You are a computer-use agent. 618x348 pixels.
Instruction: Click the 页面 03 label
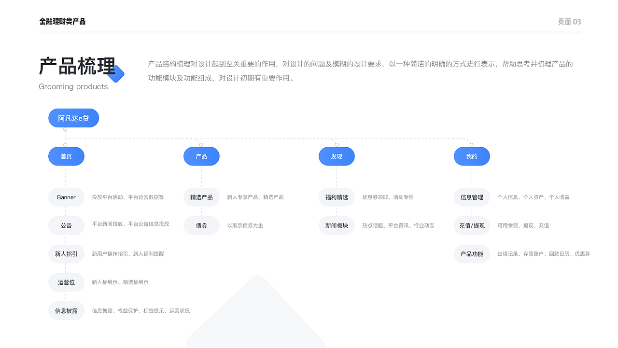(569, 21)
